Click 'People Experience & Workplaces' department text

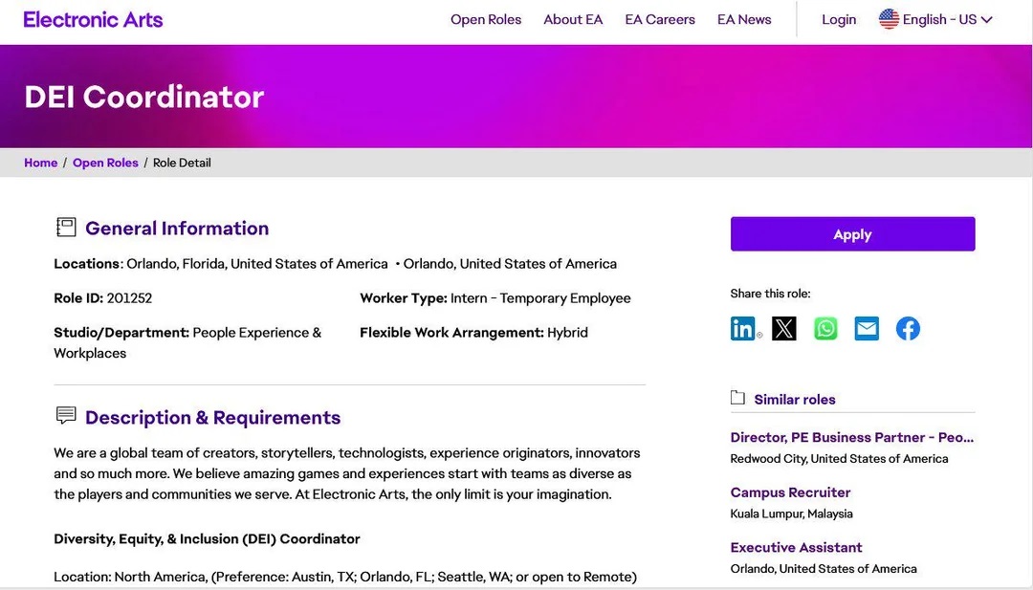[x=187, y=342]
